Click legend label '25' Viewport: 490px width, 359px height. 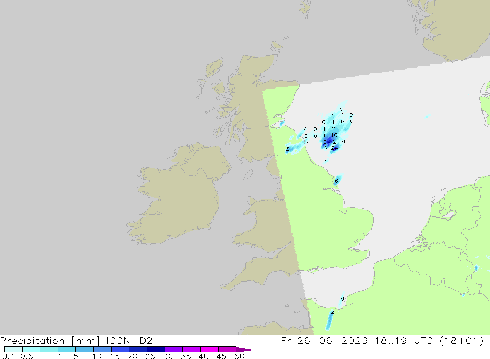click(x=150, y=356)
